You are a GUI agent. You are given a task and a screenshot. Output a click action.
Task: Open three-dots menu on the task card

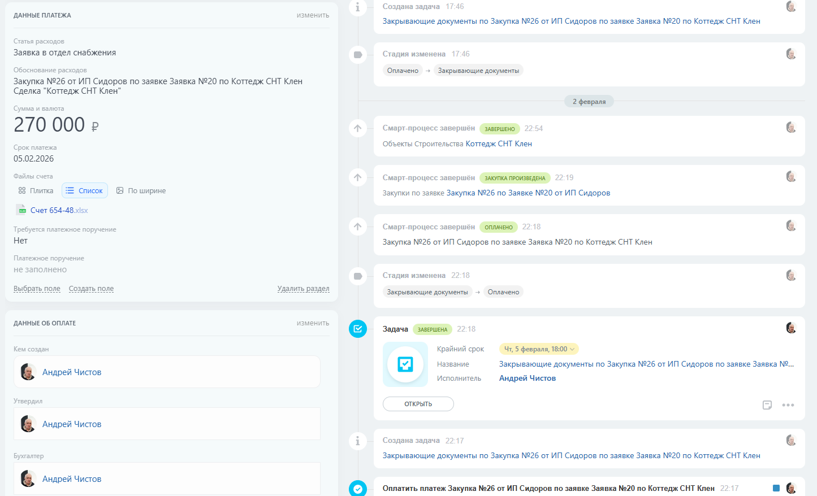788,405
